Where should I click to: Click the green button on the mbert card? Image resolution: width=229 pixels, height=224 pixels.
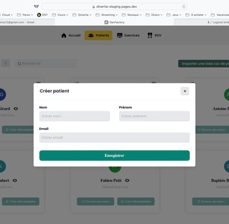click(21, 201)
